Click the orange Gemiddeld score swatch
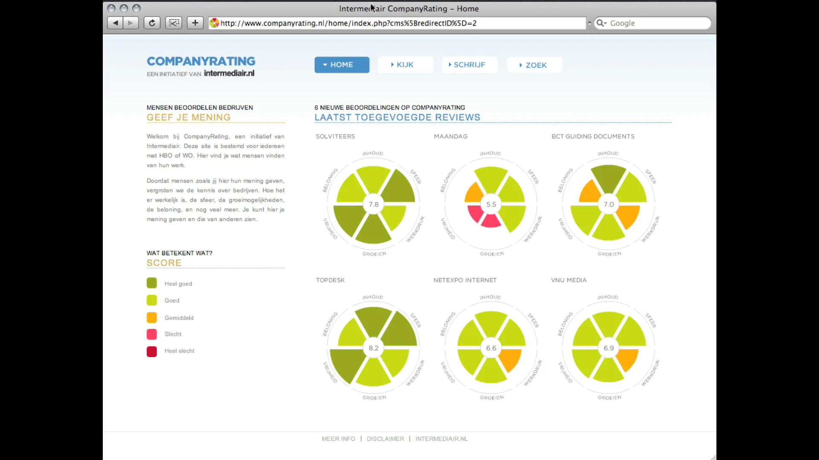This screenshot has width=819, height=460. pos(152,318)
